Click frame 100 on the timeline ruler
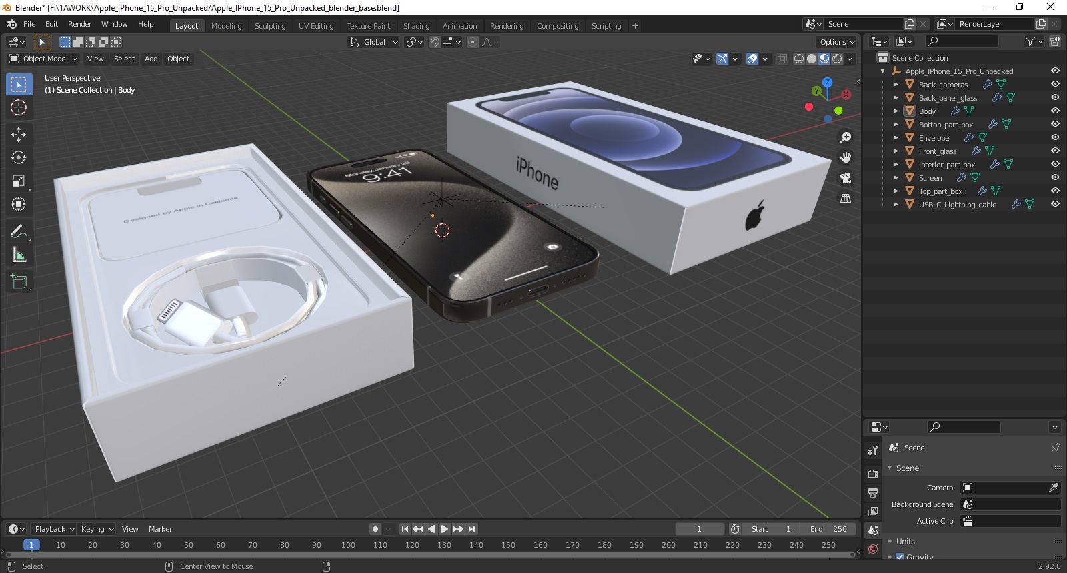Viewport: 1067px width, 573px height. coord(348,545)
